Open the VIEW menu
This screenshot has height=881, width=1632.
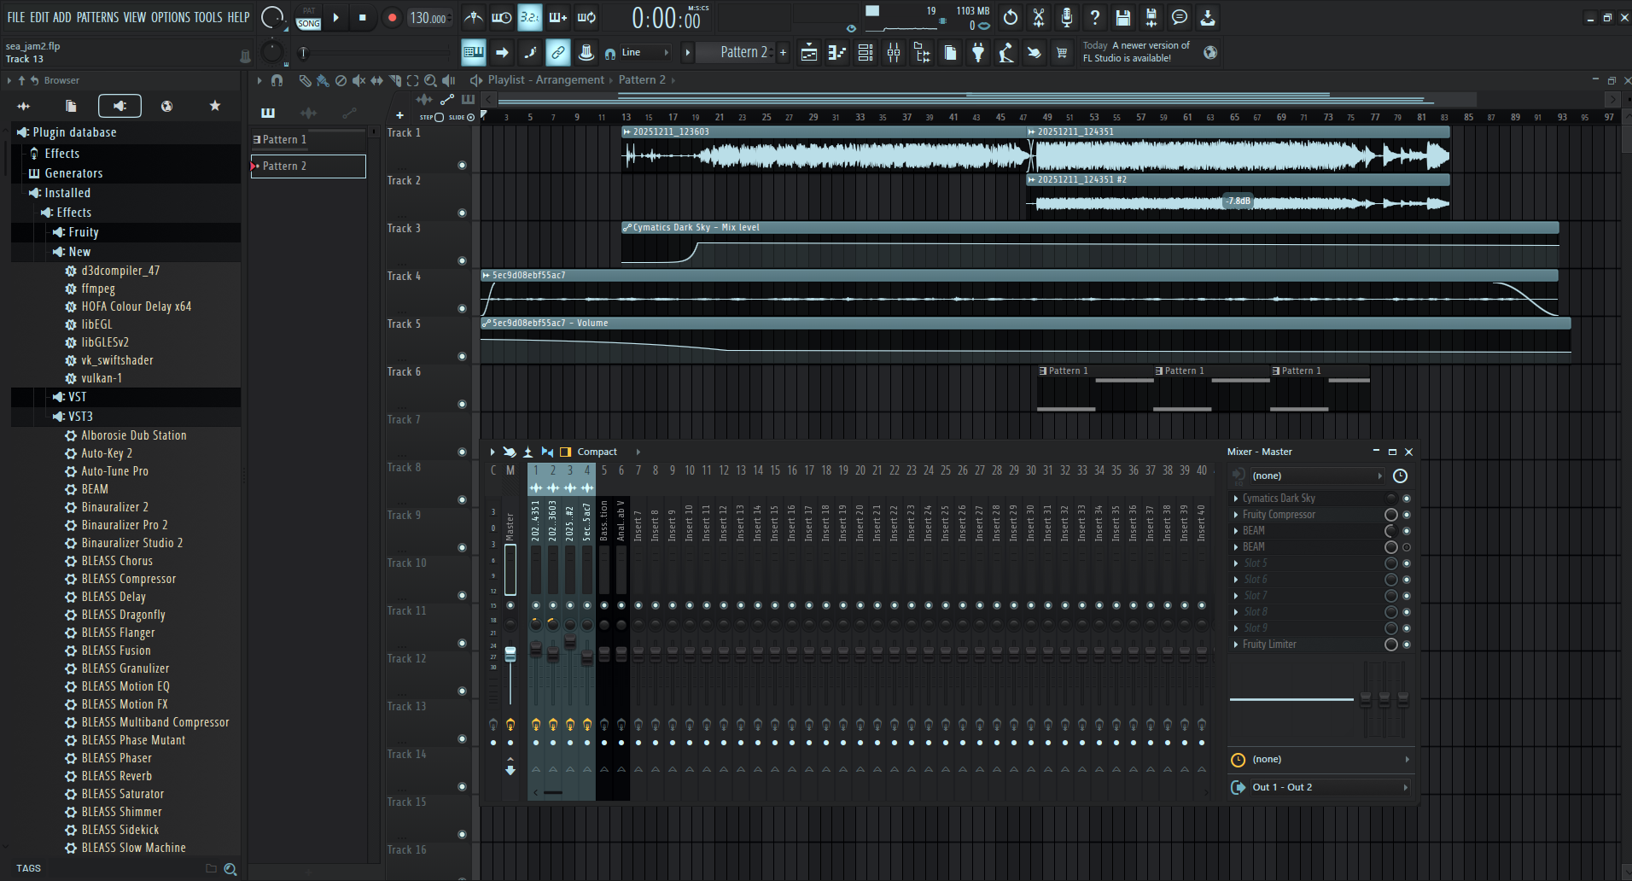pyautogui.click(x=135, y=17)
